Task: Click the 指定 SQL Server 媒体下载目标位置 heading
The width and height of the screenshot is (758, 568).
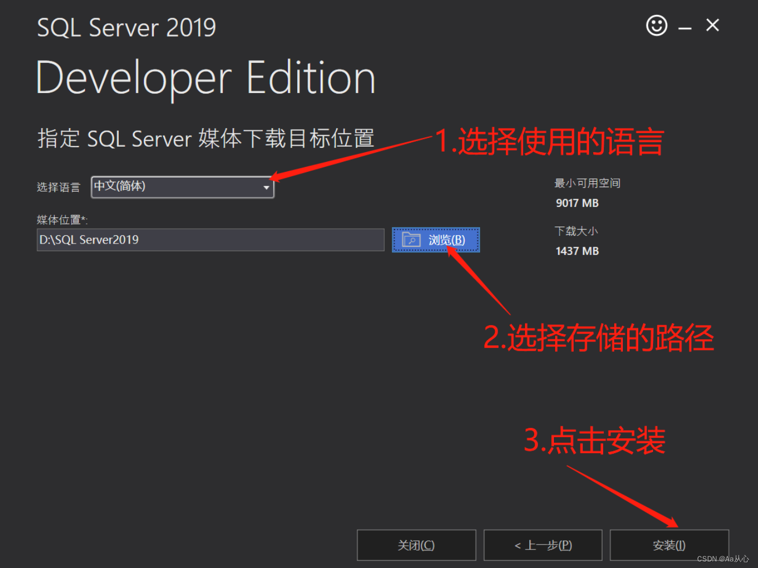Action: tap(206, 138)
